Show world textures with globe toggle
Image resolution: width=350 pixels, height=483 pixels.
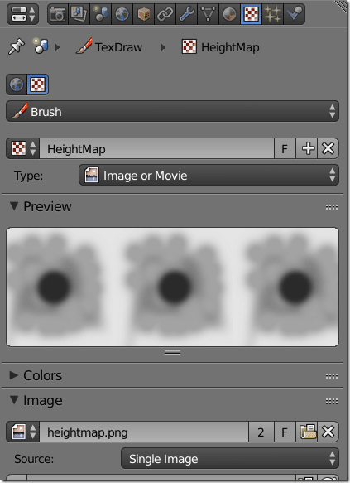coord(17,85)
